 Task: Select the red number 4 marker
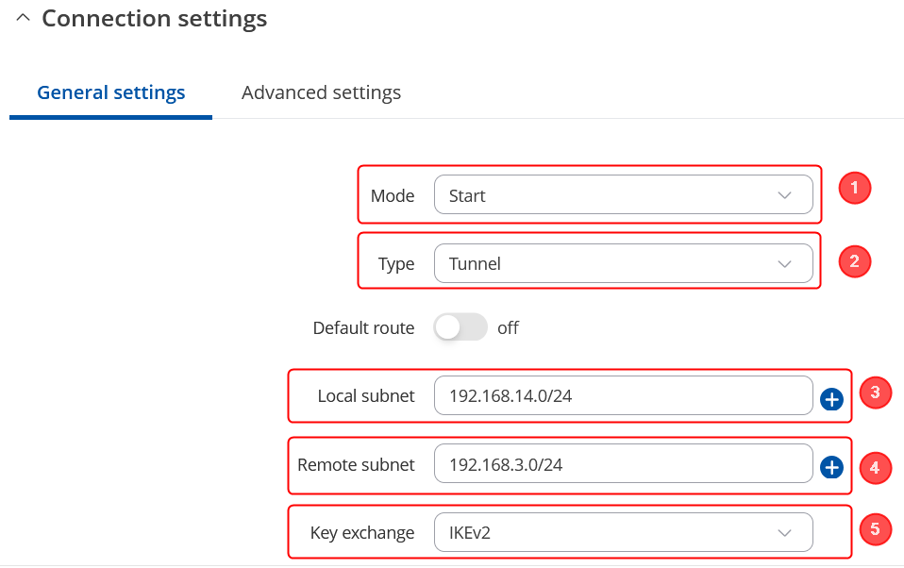coord(875,466)
